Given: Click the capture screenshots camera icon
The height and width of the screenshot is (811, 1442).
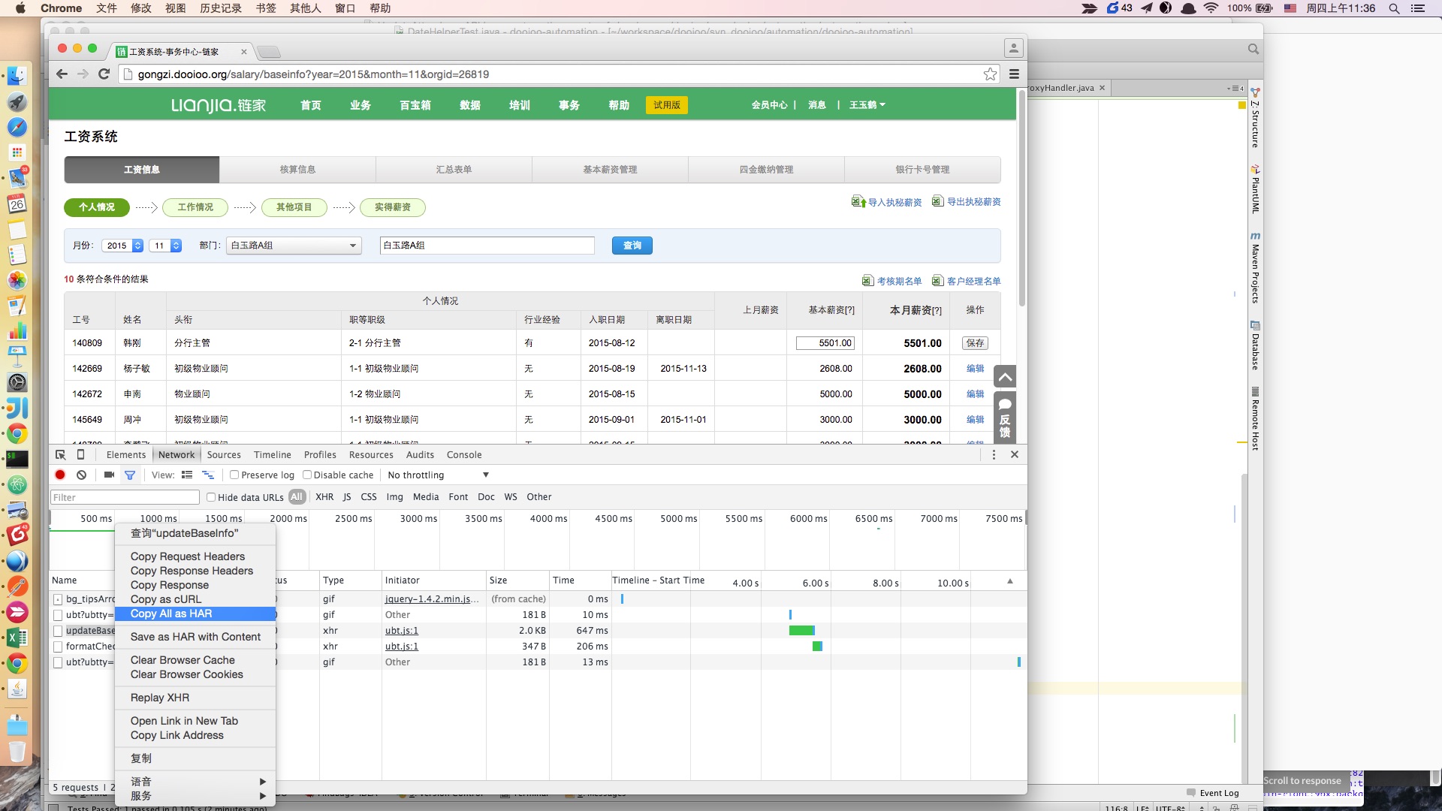Looking at the screenshot, I should [x=109, y=475].
